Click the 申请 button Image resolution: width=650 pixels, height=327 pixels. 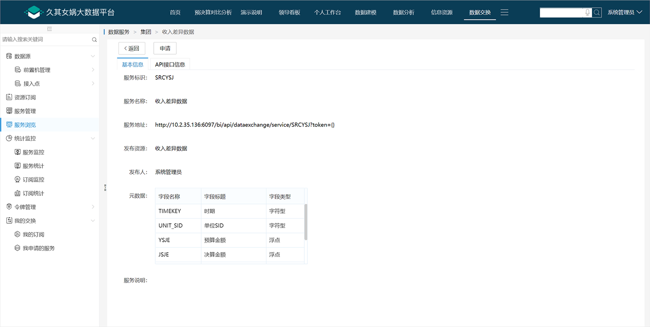click(165, 48)
